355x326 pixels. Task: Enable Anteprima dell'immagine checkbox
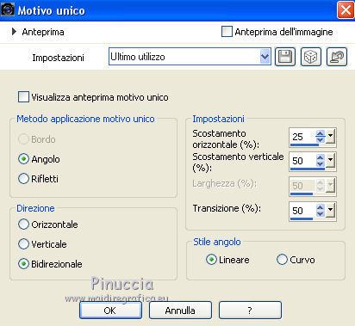coord(227,32)
